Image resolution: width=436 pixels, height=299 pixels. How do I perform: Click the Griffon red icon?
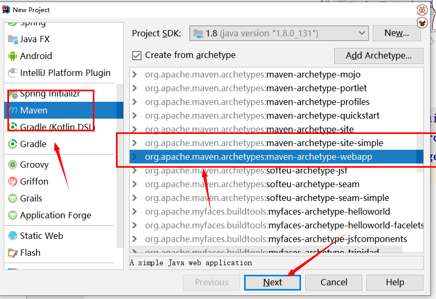13,181
